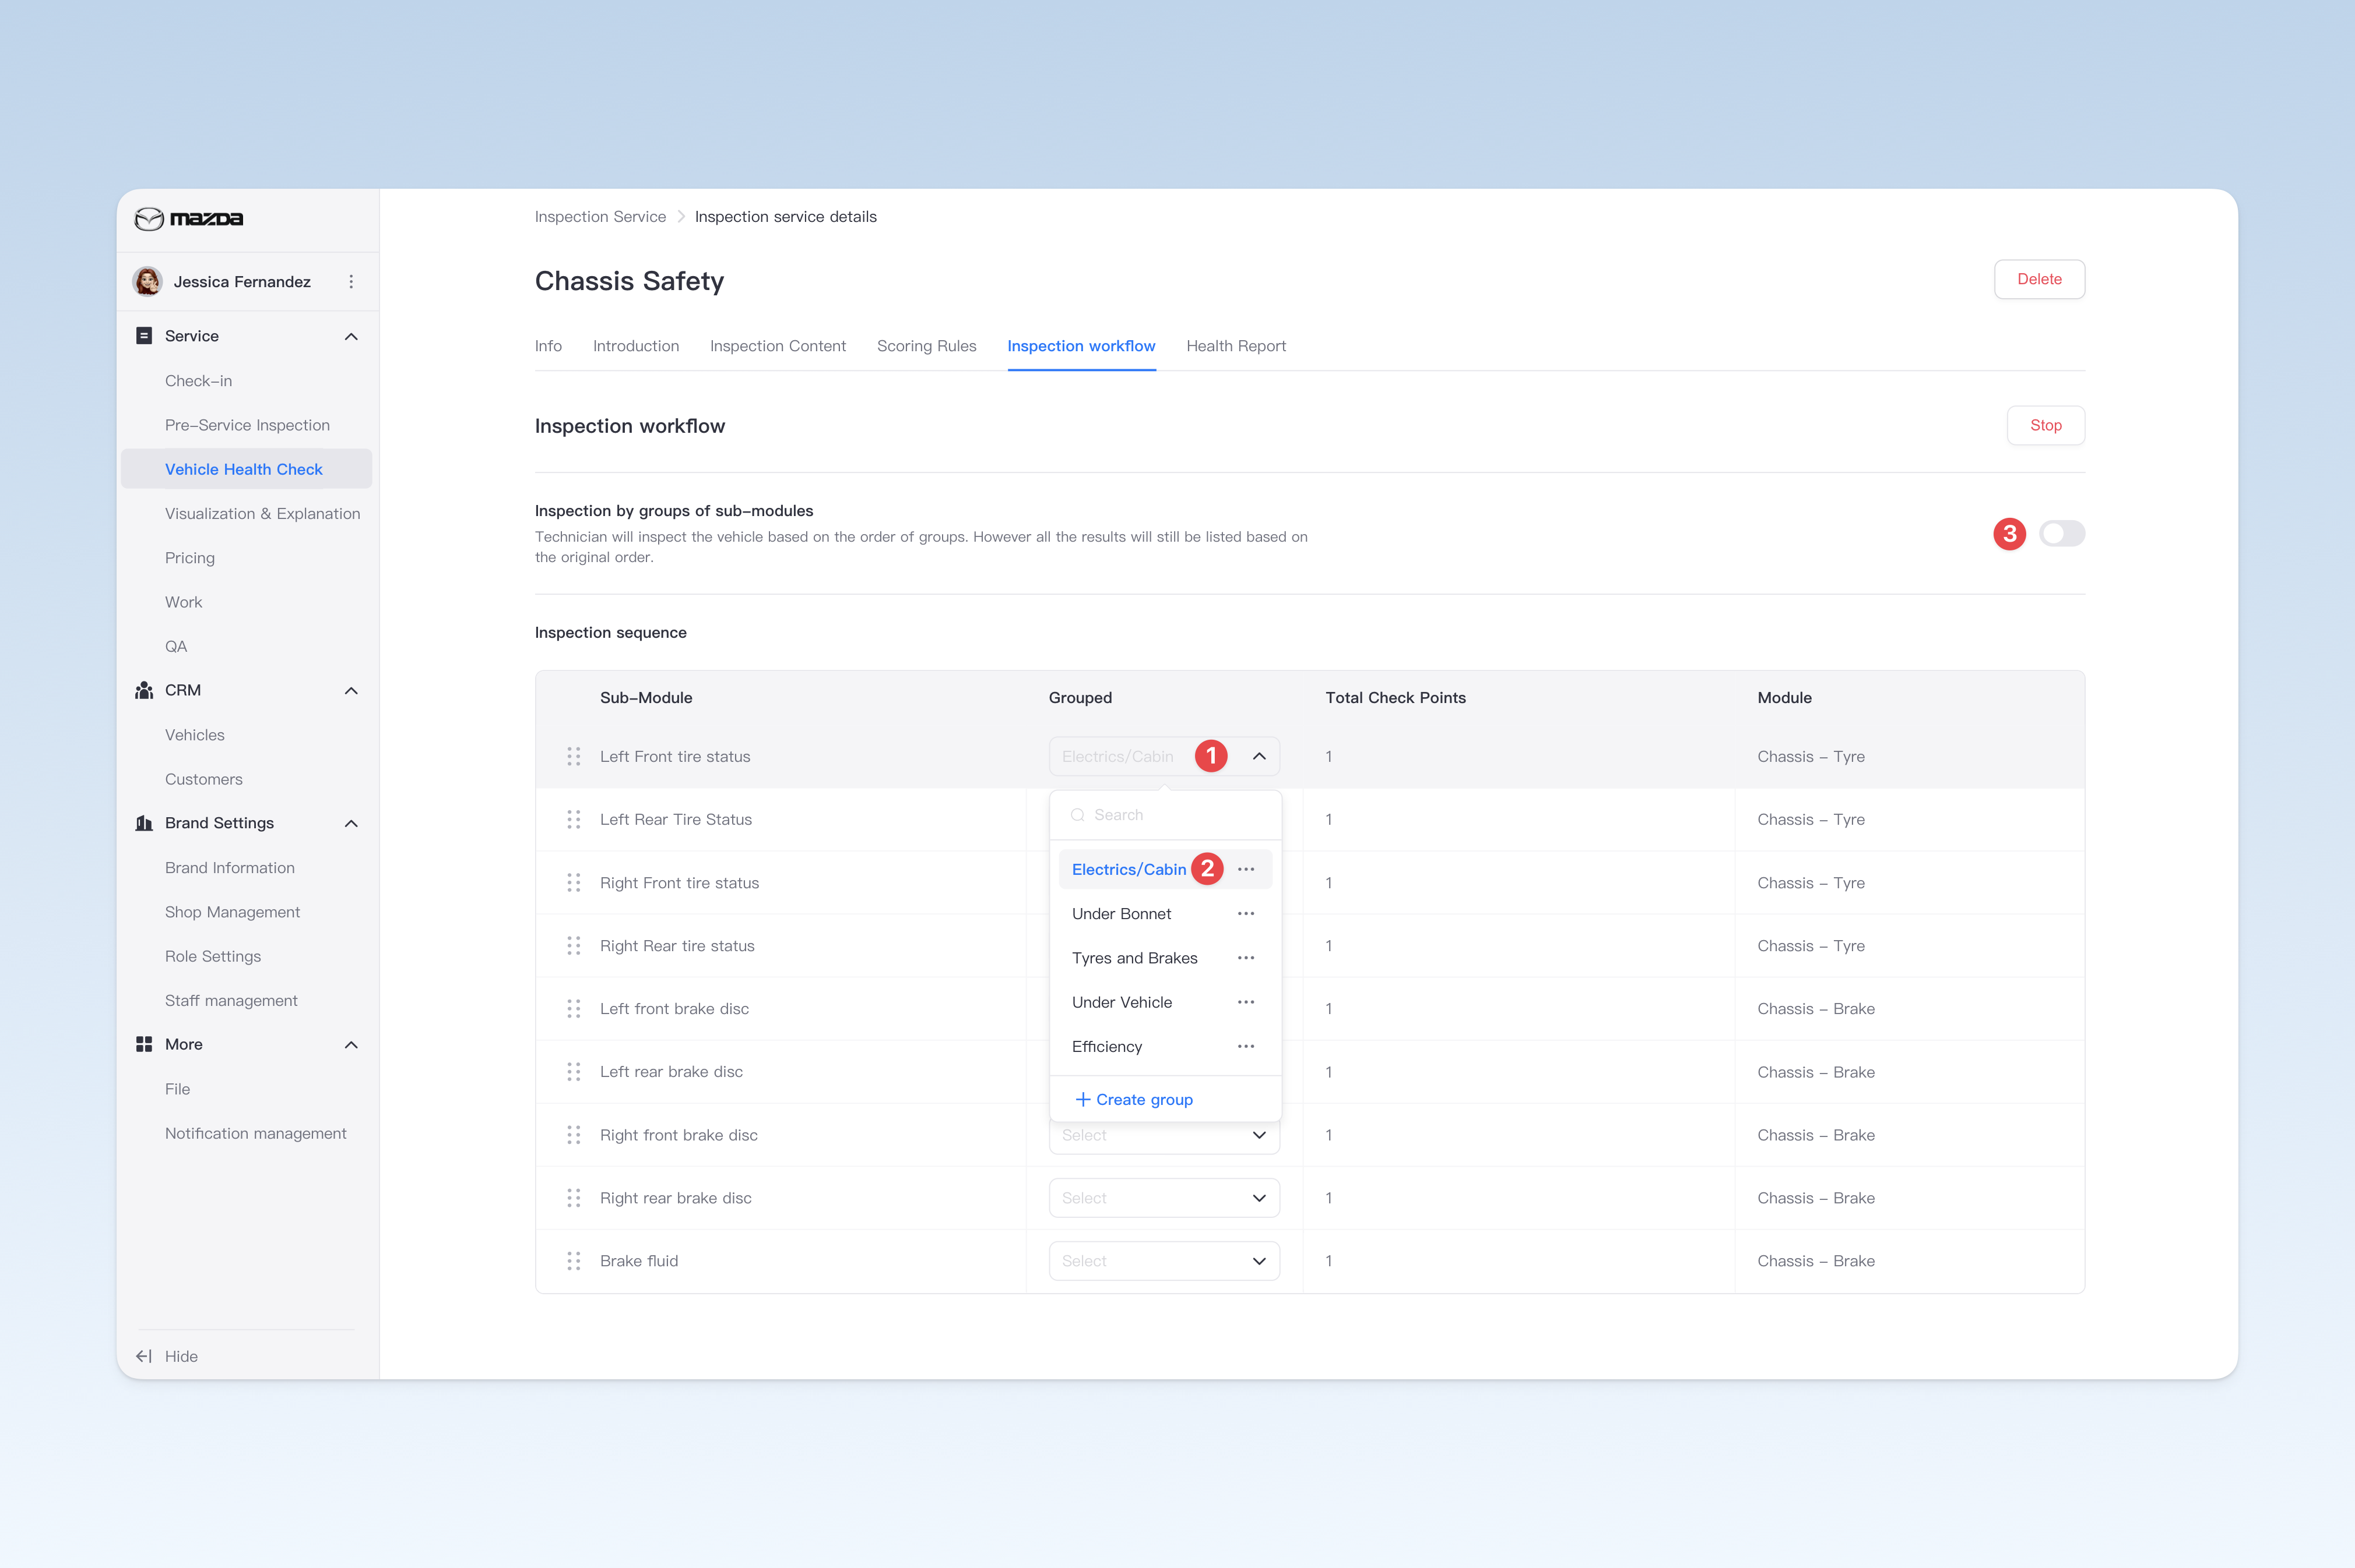Open the more options for Tyres and Brakes group
Image resolution: width=2355 pixels, height=1568 pixels.
click(x=1246, y=957)
